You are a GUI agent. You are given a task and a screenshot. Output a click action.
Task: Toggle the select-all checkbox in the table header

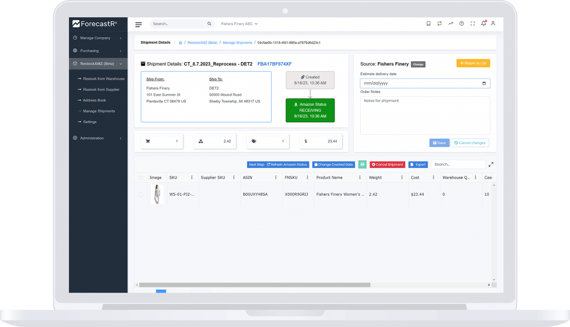pyautogui.click(x=141, y=177)
